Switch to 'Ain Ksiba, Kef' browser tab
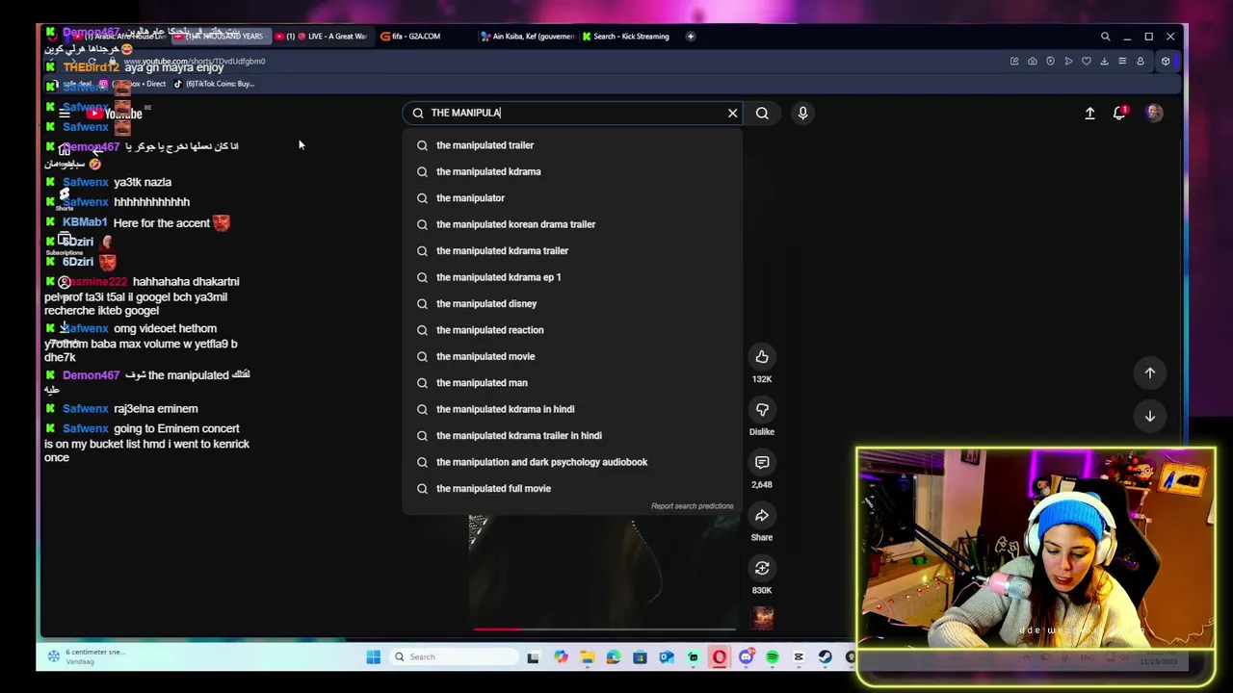The image size is (1233, 693). click(x=528, y=37)
